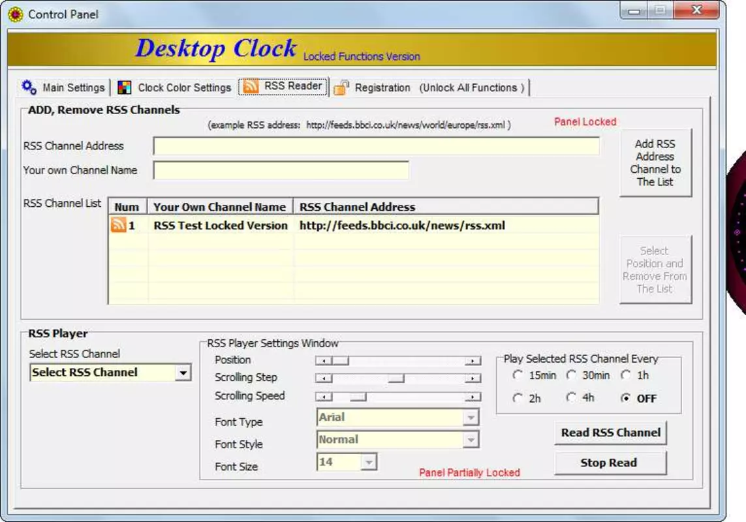
Task: Open the Font Type Arial dropdown
Action: click(471, 418)
